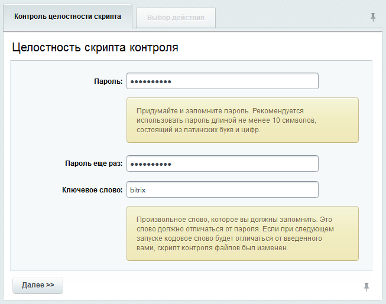Focus the Пароль input field
Viewport: 386px width, 304px height.
[222, 81]
